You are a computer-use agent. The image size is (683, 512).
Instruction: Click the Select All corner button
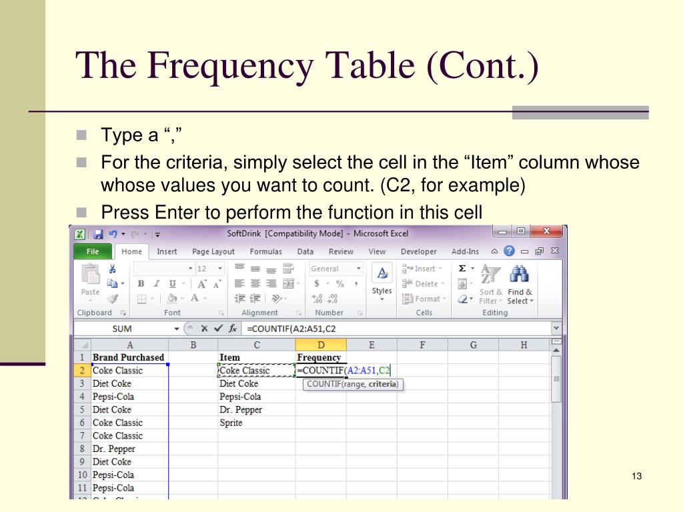(82, 345)
